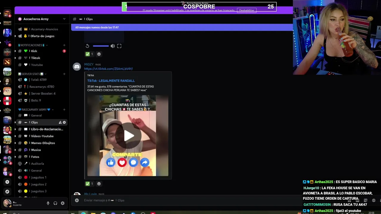Adjust the video player volume slider
This screenshot has height=214, width=381.
(101, 46)
